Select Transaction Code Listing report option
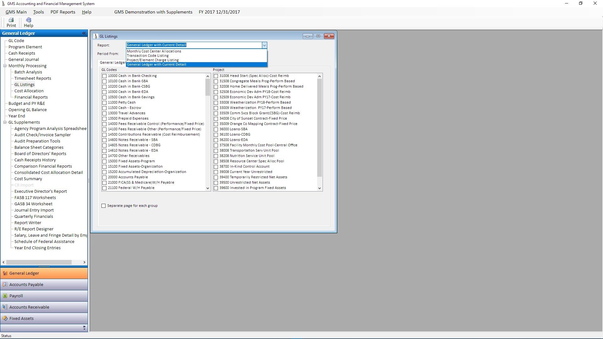 [x=148, y=56]
